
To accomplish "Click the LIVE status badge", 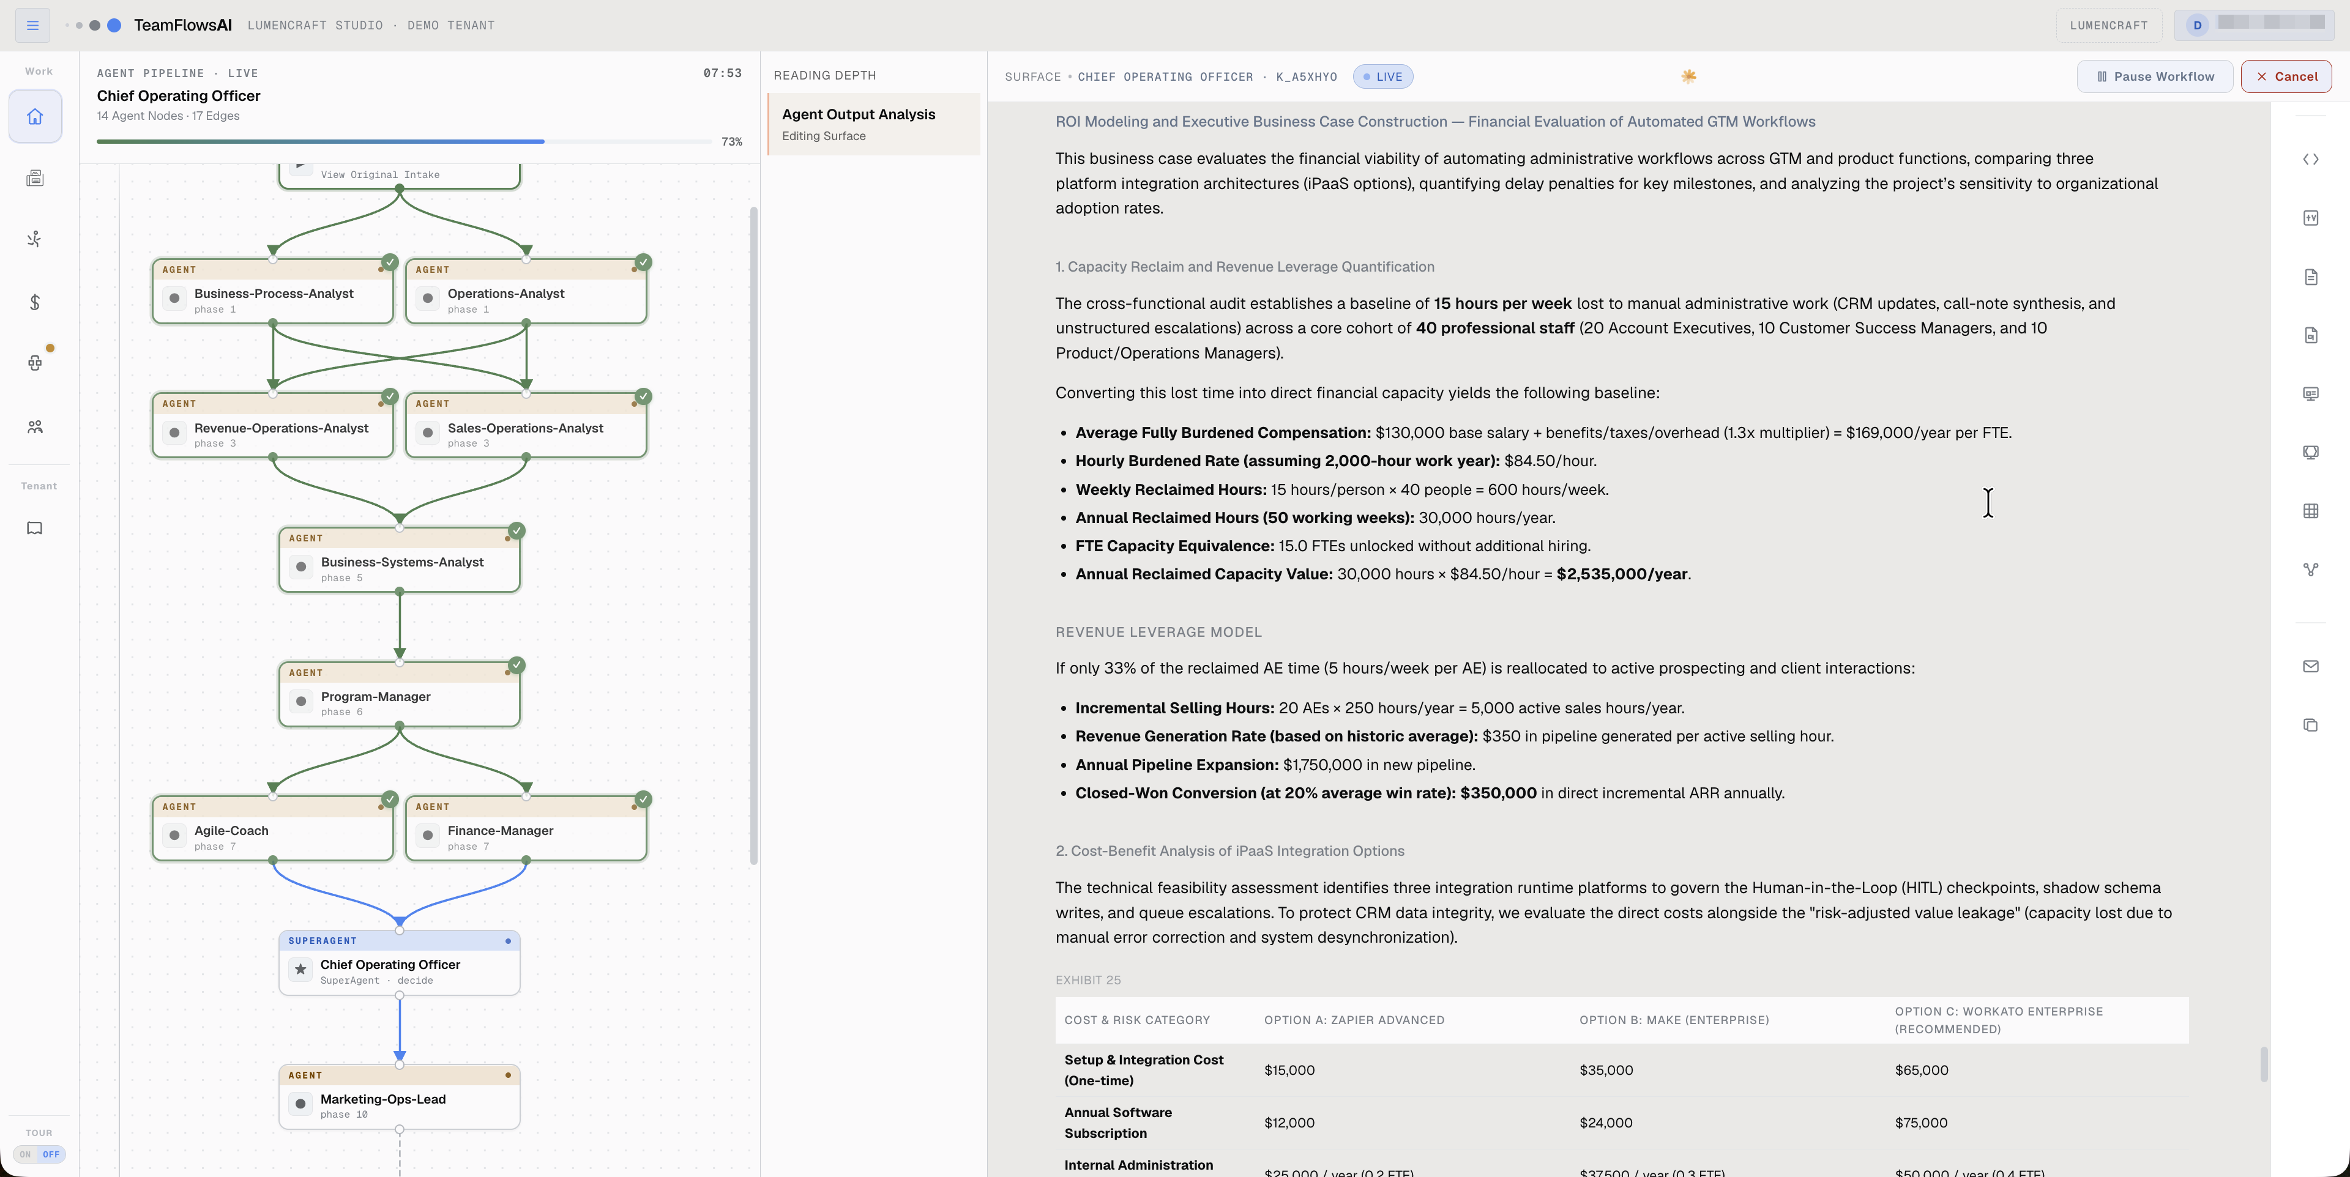I will coord(1382,76).
